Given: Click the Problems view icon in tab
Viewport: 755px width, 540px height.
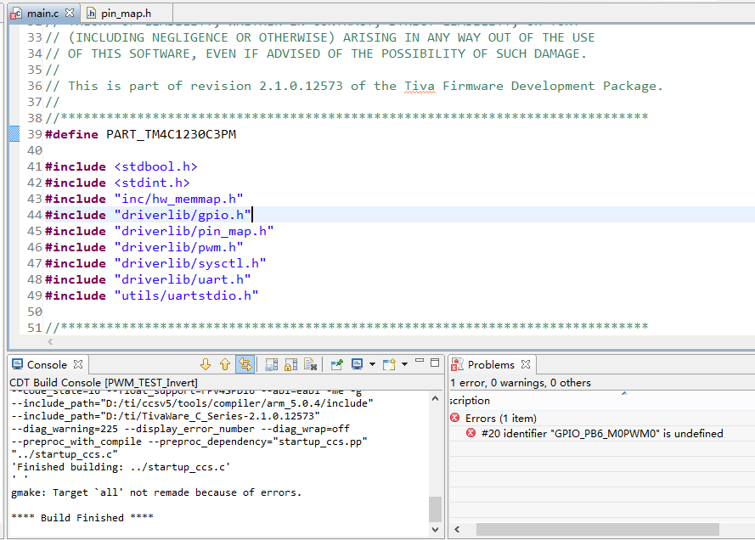Looking at the screenshot, I should point(457,365).
